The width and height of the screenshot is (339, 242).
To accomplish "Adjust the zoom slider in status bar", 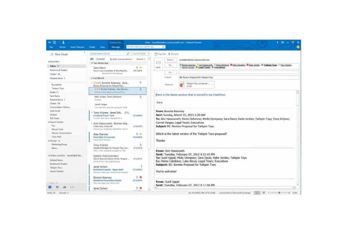I will click(279, 193).
